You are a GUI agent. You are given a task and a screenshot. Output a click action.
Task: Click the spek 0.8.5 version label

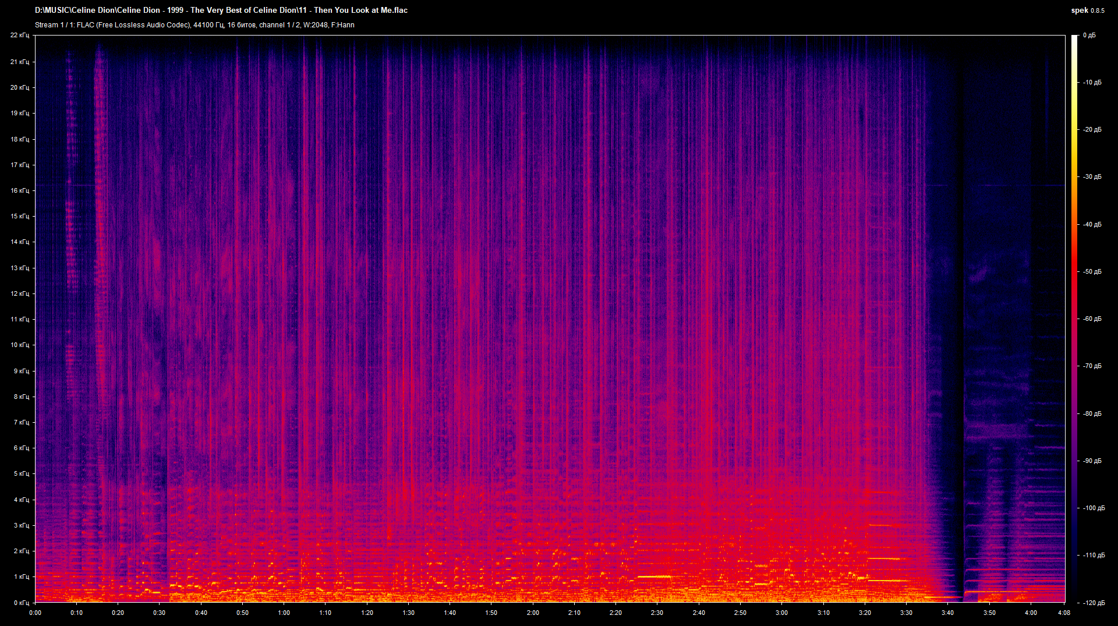(x=1087, y=10)
